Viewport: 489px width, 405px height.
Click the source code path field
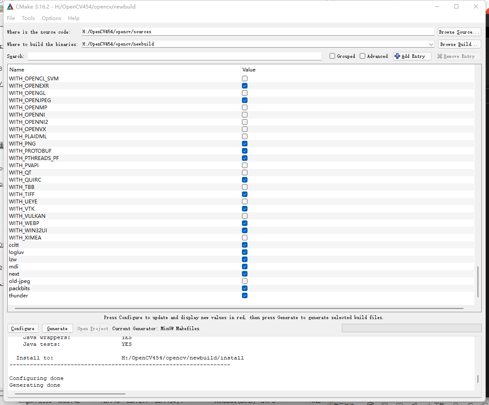pos(258,31)
